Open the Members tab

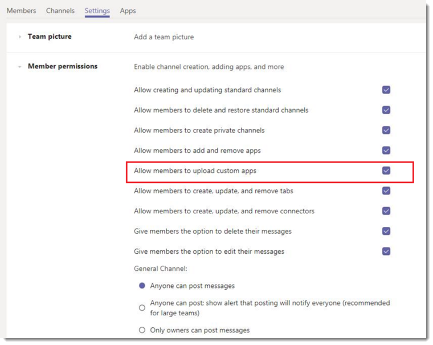pyautogui.click(x=21, y=11)
